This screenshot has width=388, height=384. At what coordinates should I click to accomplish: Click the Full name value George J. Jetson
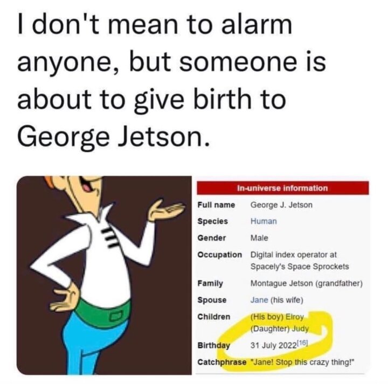coord(281,205)
